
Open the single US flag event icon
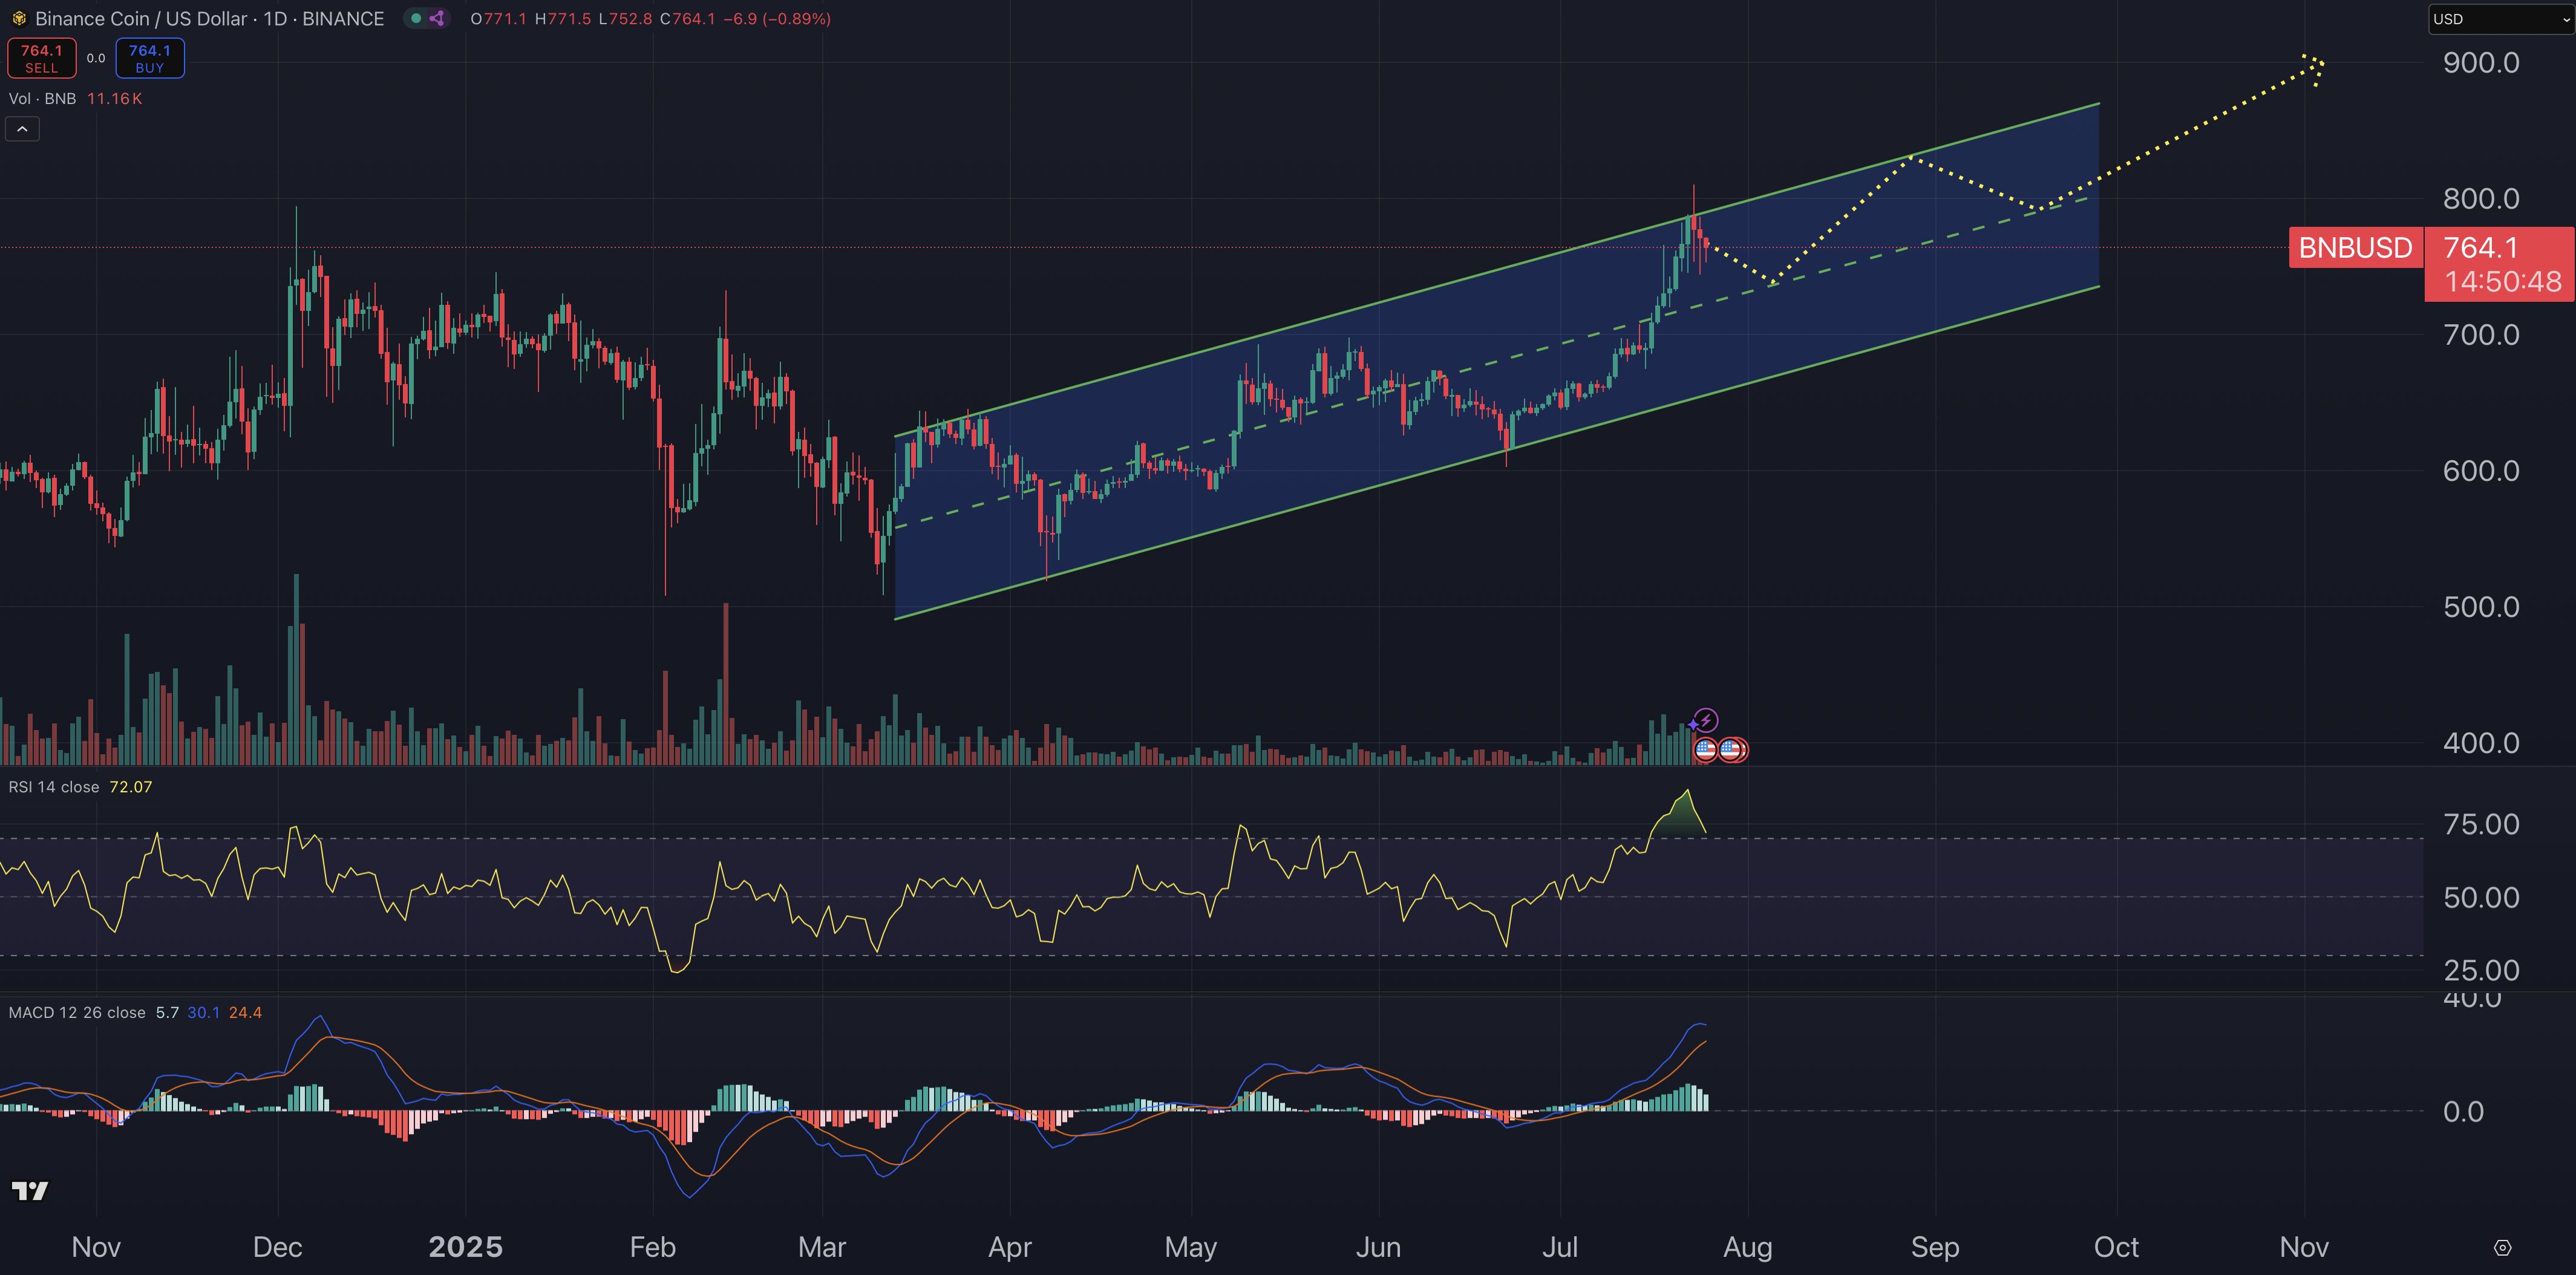[x=1705, y=749]
